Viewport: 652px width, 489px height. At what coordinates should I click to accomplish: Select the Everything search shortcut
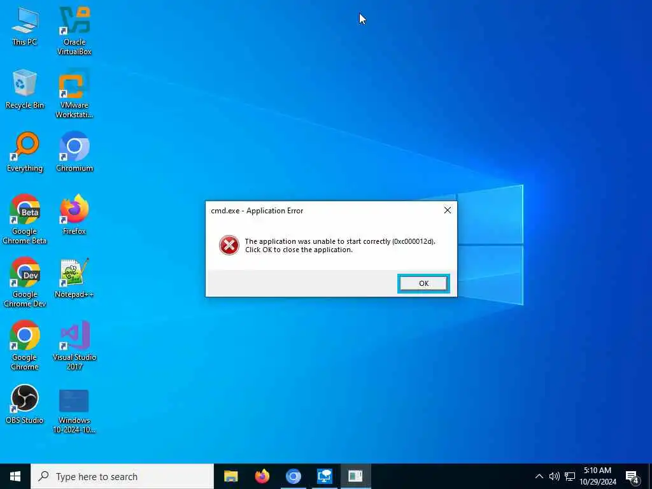[25, 152]
